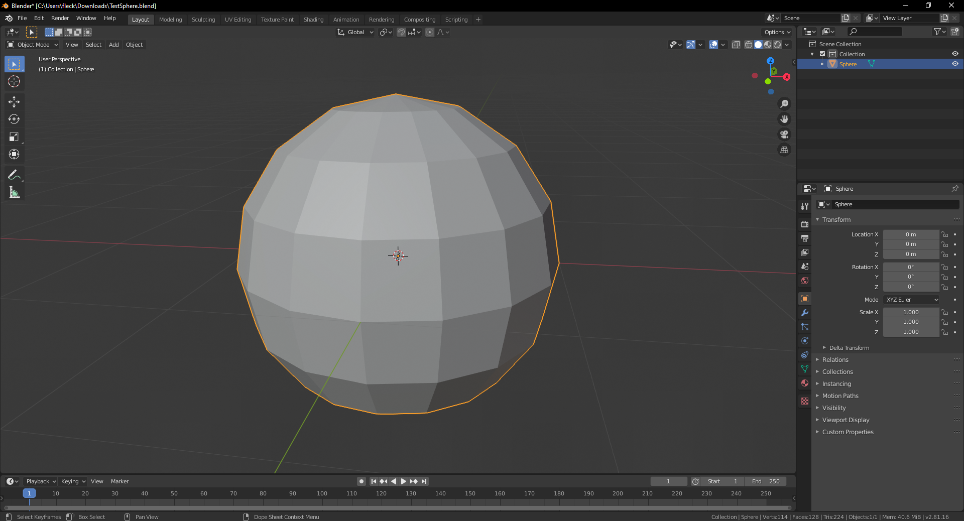Open the Render menu
Screen dimensions: 964x521
(60, 18)
